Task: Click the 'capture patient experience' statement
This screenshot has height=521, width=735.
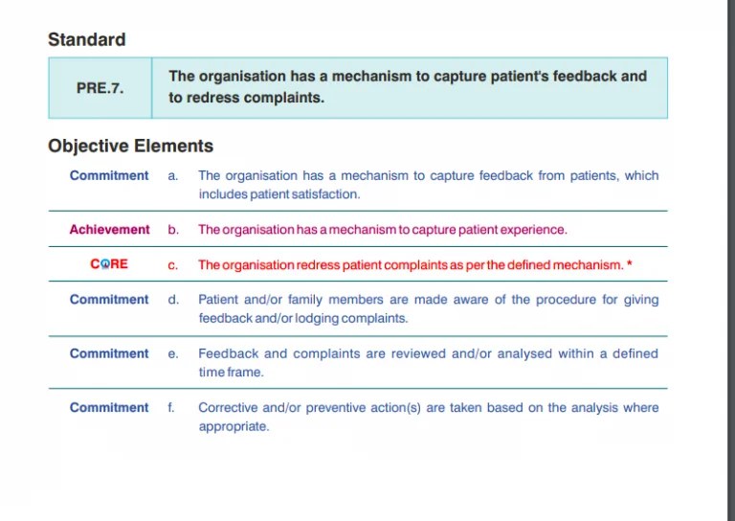Action: 382,230
